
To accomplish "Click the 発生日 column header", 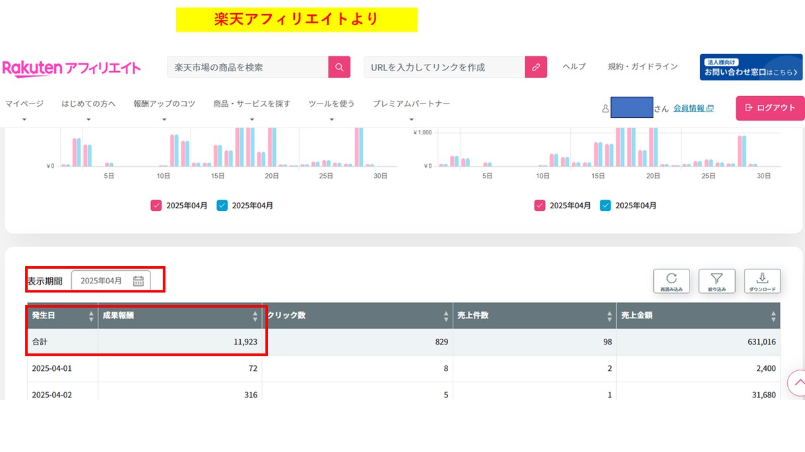I will [x=63, y=316].
